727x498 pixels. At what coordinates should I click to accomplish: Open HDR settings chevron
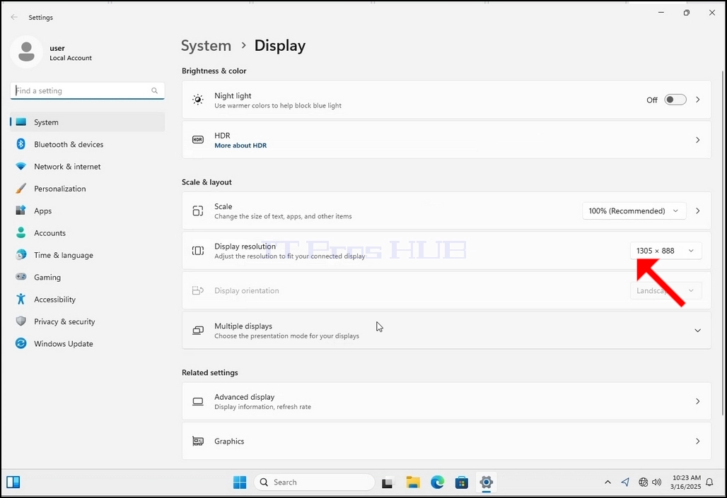697,139
